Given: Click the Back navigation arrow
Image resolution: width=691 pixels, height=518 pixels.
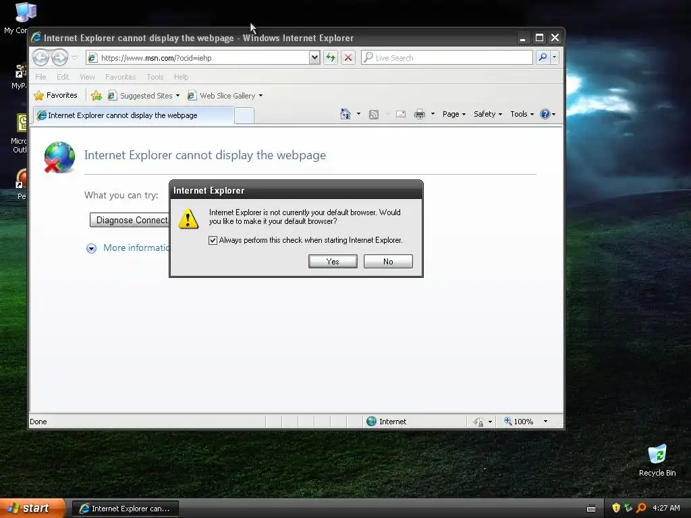Looking at the screenshot, I should tap(41, 58).
